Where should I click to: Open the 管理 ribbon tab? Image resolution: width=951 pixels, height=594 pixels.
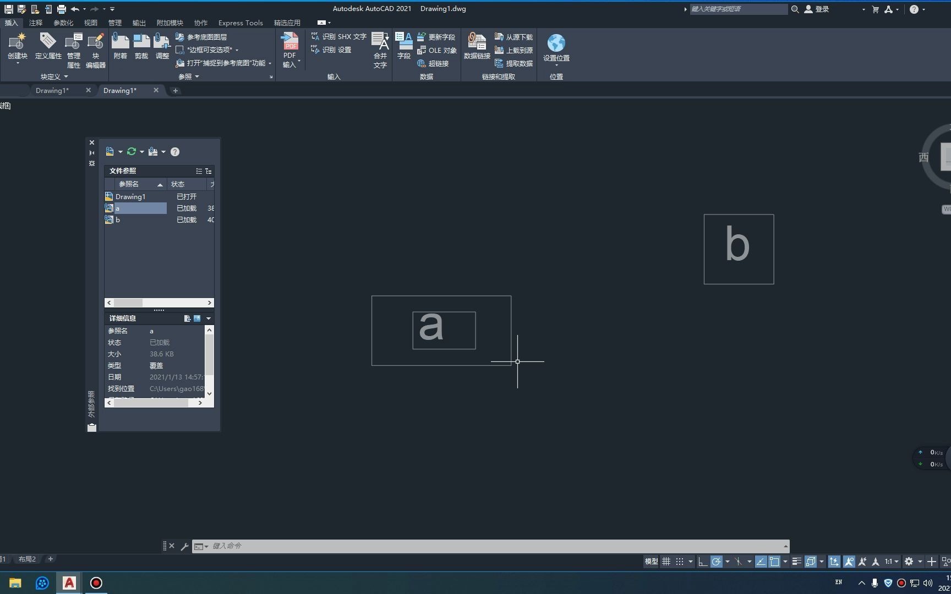click(114, 23)
